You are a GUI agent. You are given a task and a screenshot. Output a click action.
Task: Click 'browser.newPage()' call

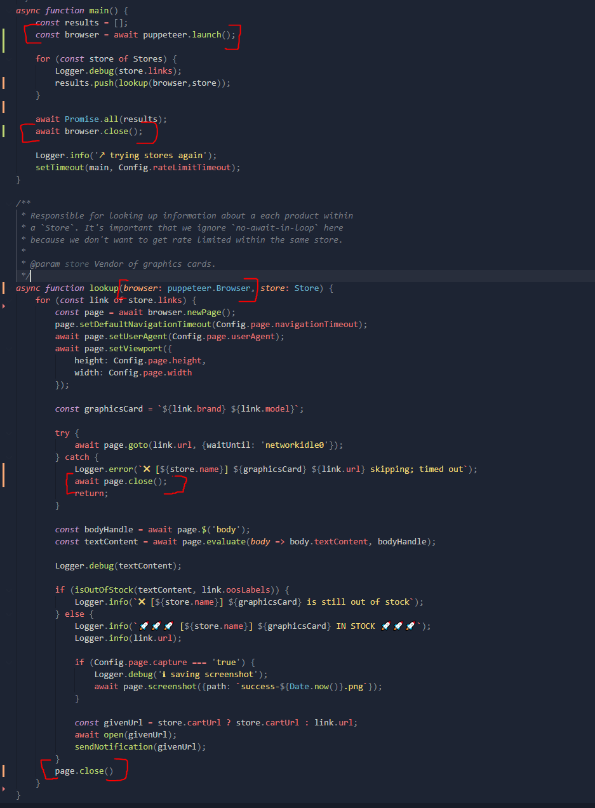pyautogui.click(x=192, y=312)
